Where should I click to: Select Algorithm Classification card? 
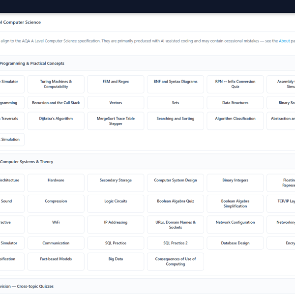[235, 121]
